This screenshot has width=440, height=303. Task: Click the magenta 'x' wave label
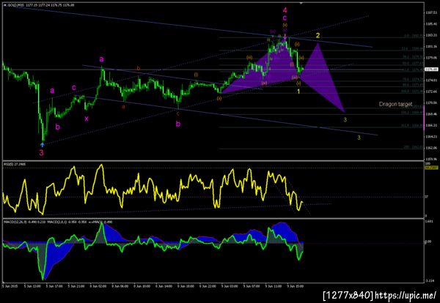tap(87, 119)
